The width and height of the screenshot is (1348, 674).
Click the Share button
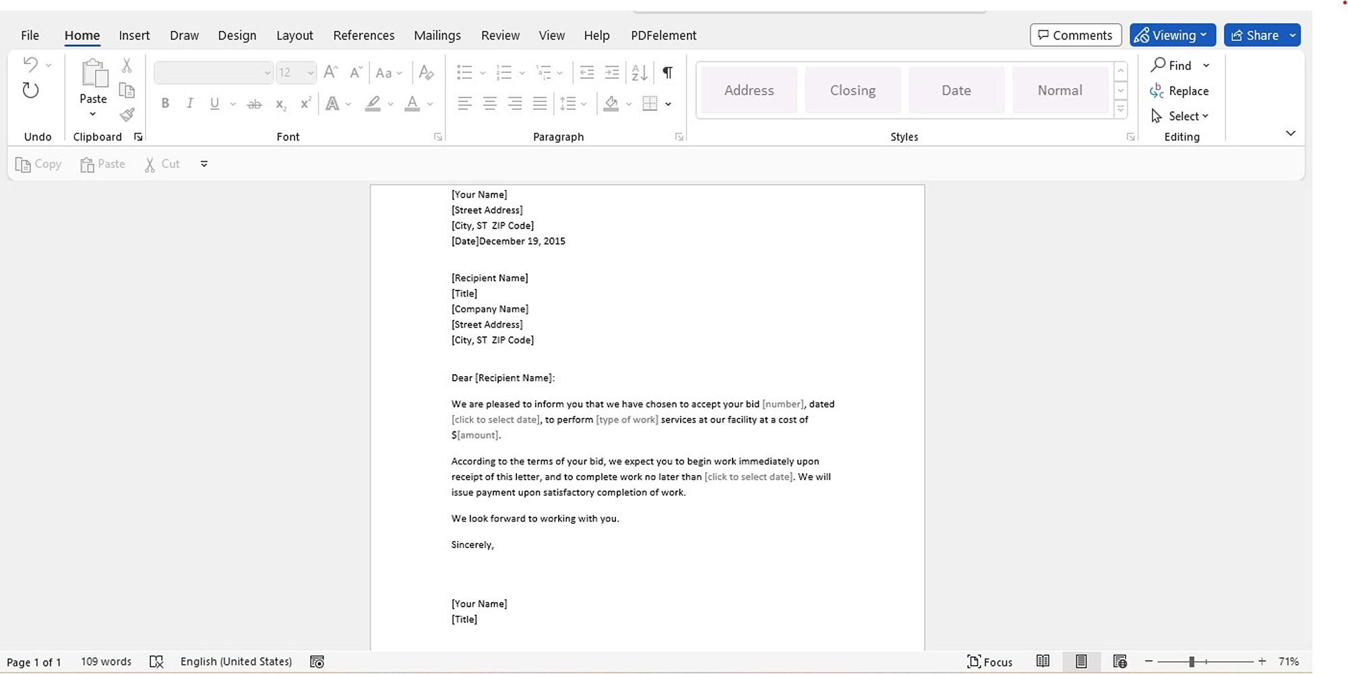point(1255,35)
